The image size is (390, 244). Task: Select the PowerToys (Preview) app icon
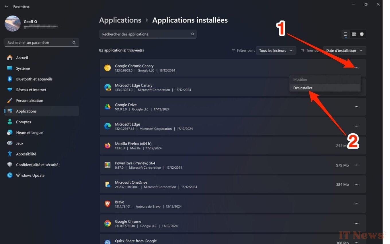[x=107, y=165]
